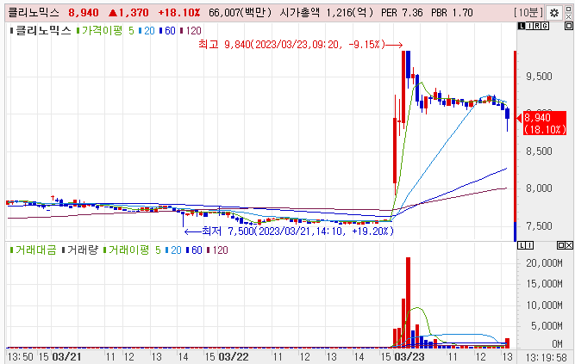Image resolution: width=575 pixels, height=364 pixels.
Task: Select the 60-period price moving average legend
Action: (x=167, y=31)
